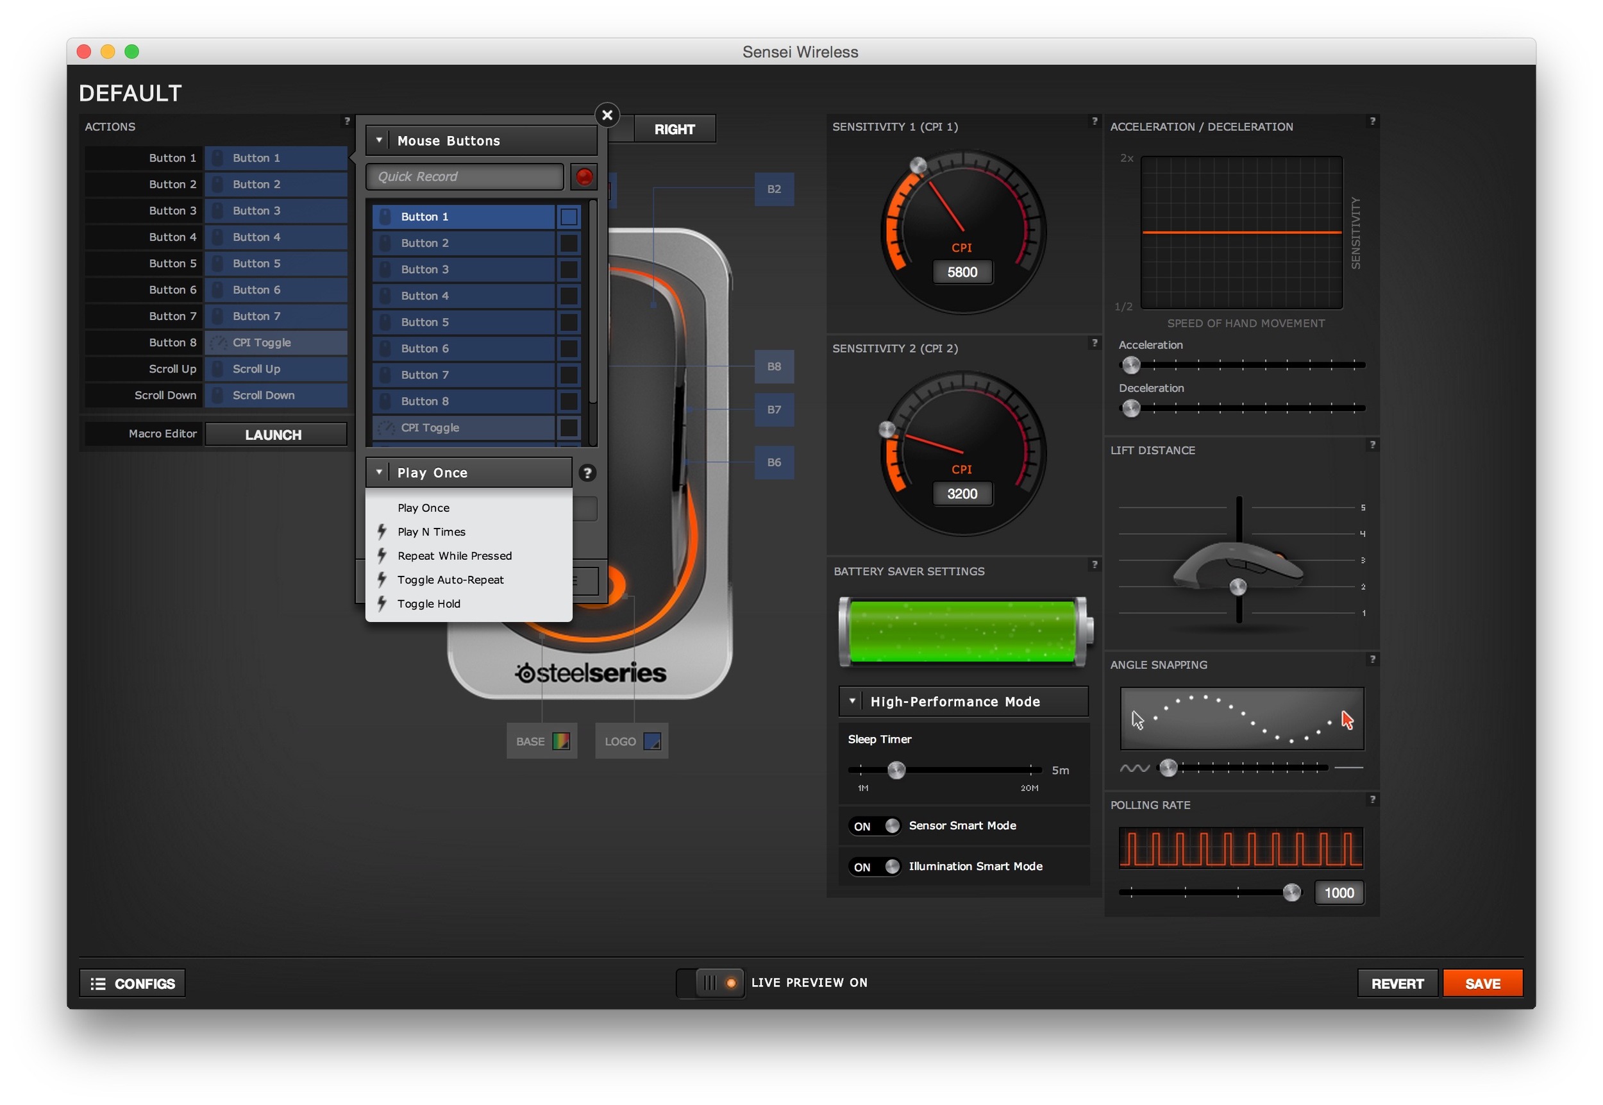This screenshot has width=1603, height=1105.
Task: Open assignment for Button 6 action
Action: (276, 290)
